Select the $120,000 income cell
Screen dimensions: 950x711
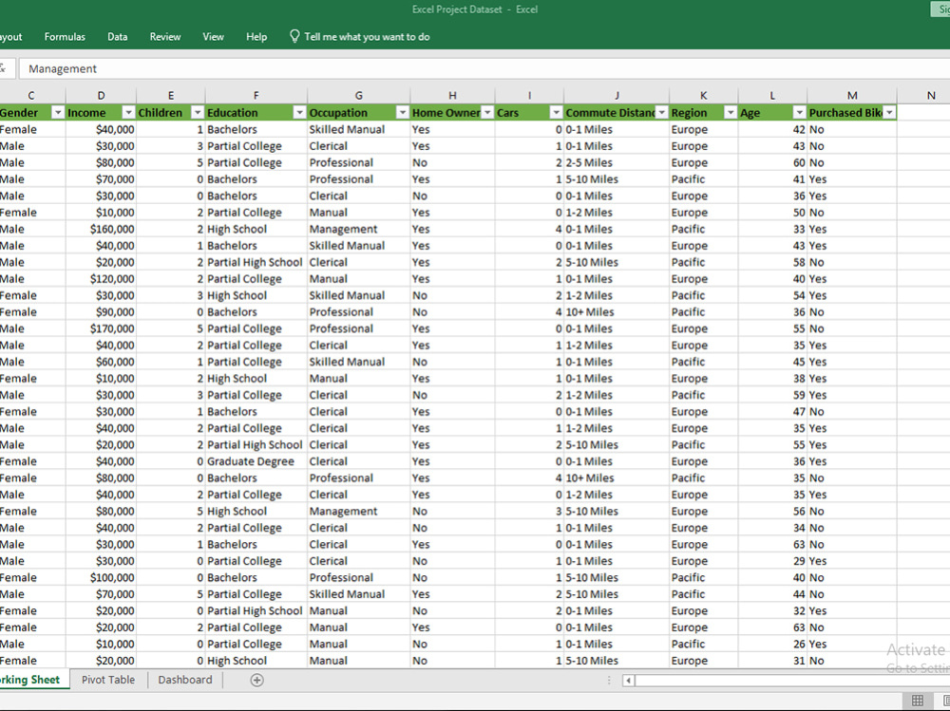102,279
